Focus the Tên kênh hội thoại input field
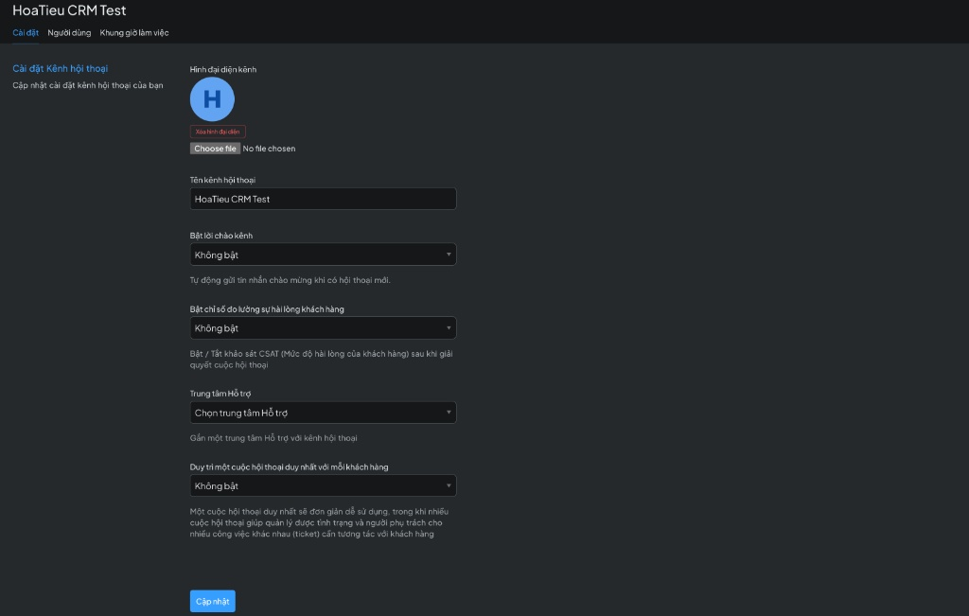The image size is (969, 616). point(323,199)
